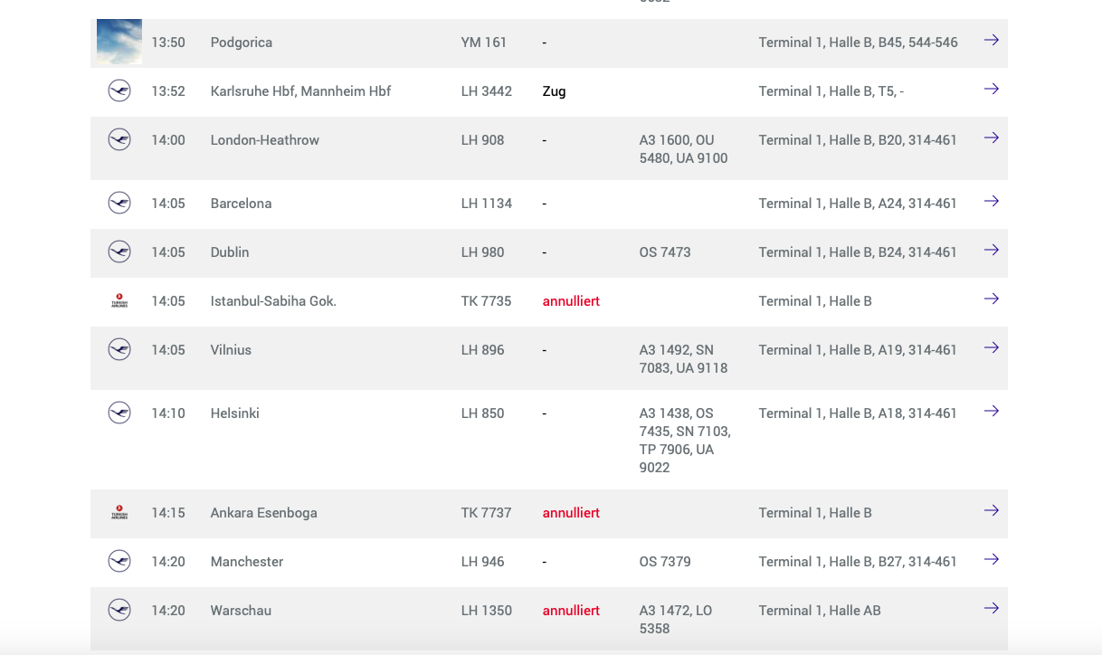Click arrow for Karlsruhe Hbf train row
1102x655 pixels.
tap(992, 90)
